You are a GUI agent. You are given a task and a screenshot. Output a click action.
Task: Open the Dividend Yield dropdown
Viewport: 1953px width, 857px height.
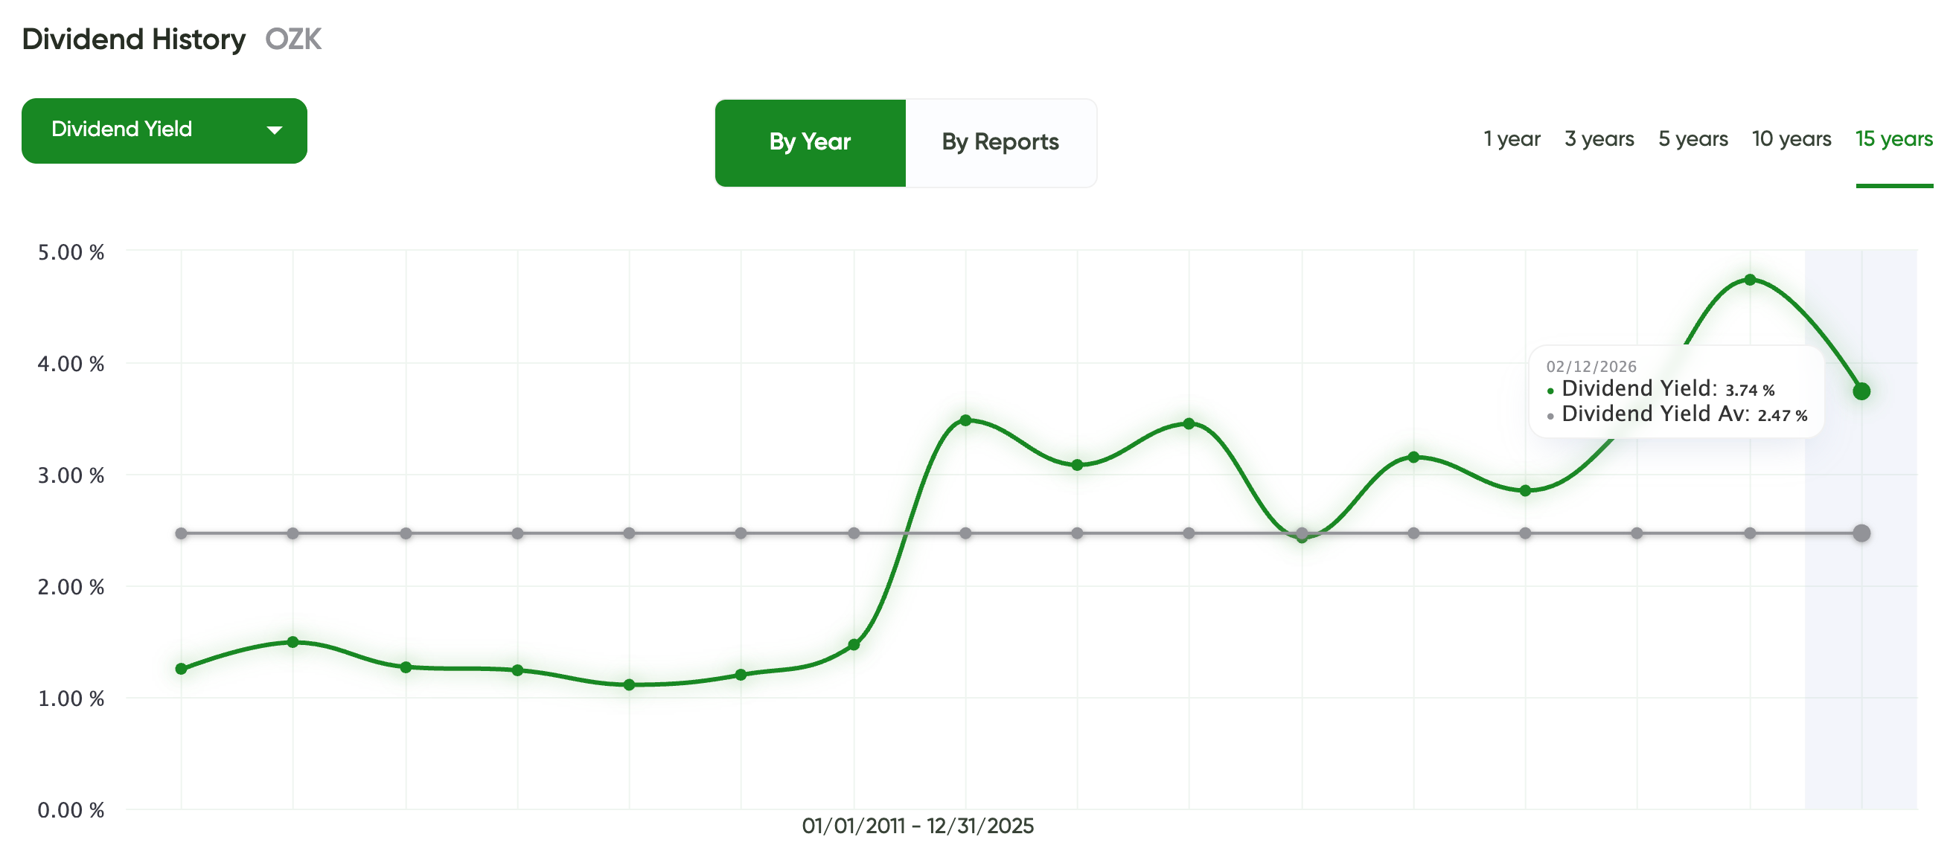[164, 130]
